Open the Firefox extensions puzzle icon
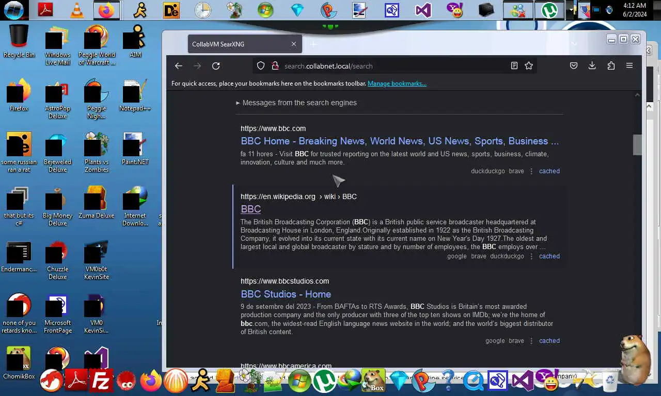Image resolution: width=661 pixels, height=396 pixels. tap(611, 66)
